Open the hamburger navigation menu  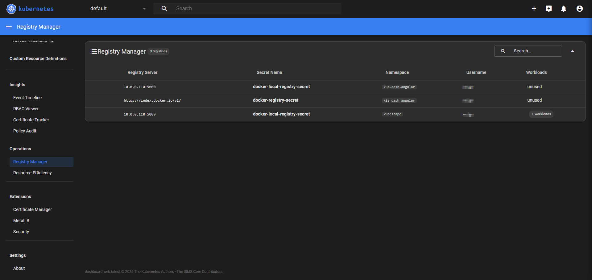(x=9, y=26)
